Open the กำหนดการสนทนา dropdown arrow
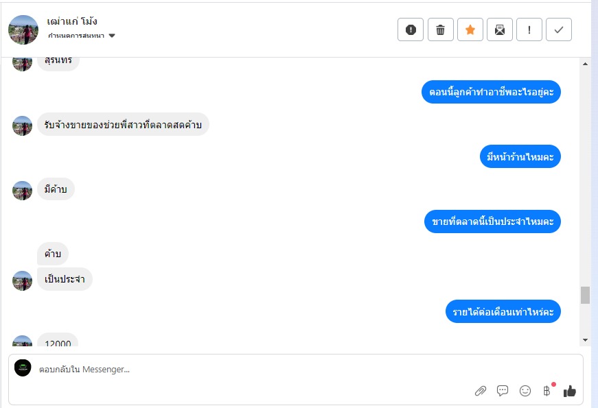Screen dimensions: 598x408 (112, 36)
